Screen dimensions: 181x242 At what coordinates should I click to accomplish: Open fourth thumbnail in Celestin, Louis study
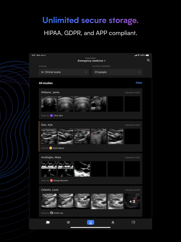click(99, 201)
